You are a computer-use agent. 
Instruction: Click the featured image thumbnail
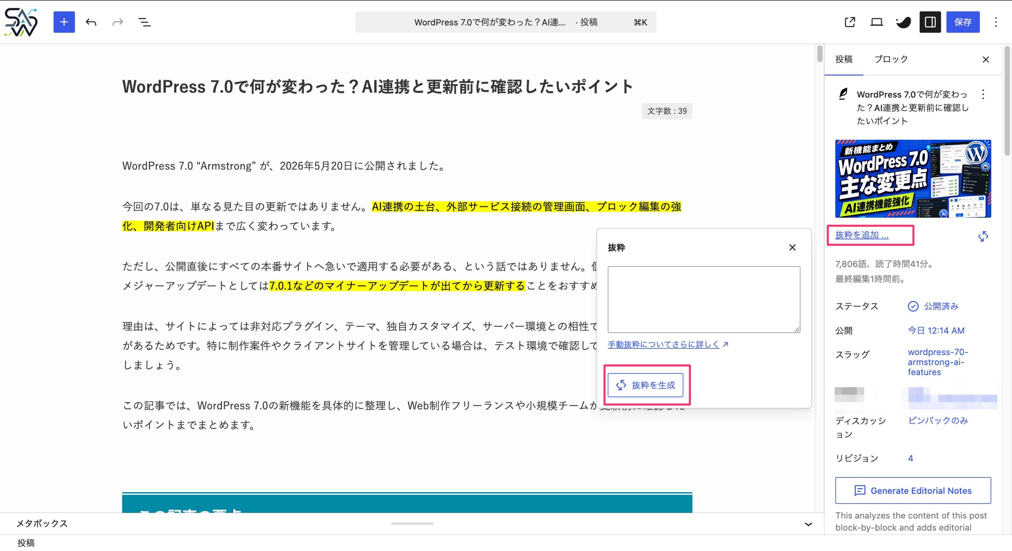pos(913,179)
